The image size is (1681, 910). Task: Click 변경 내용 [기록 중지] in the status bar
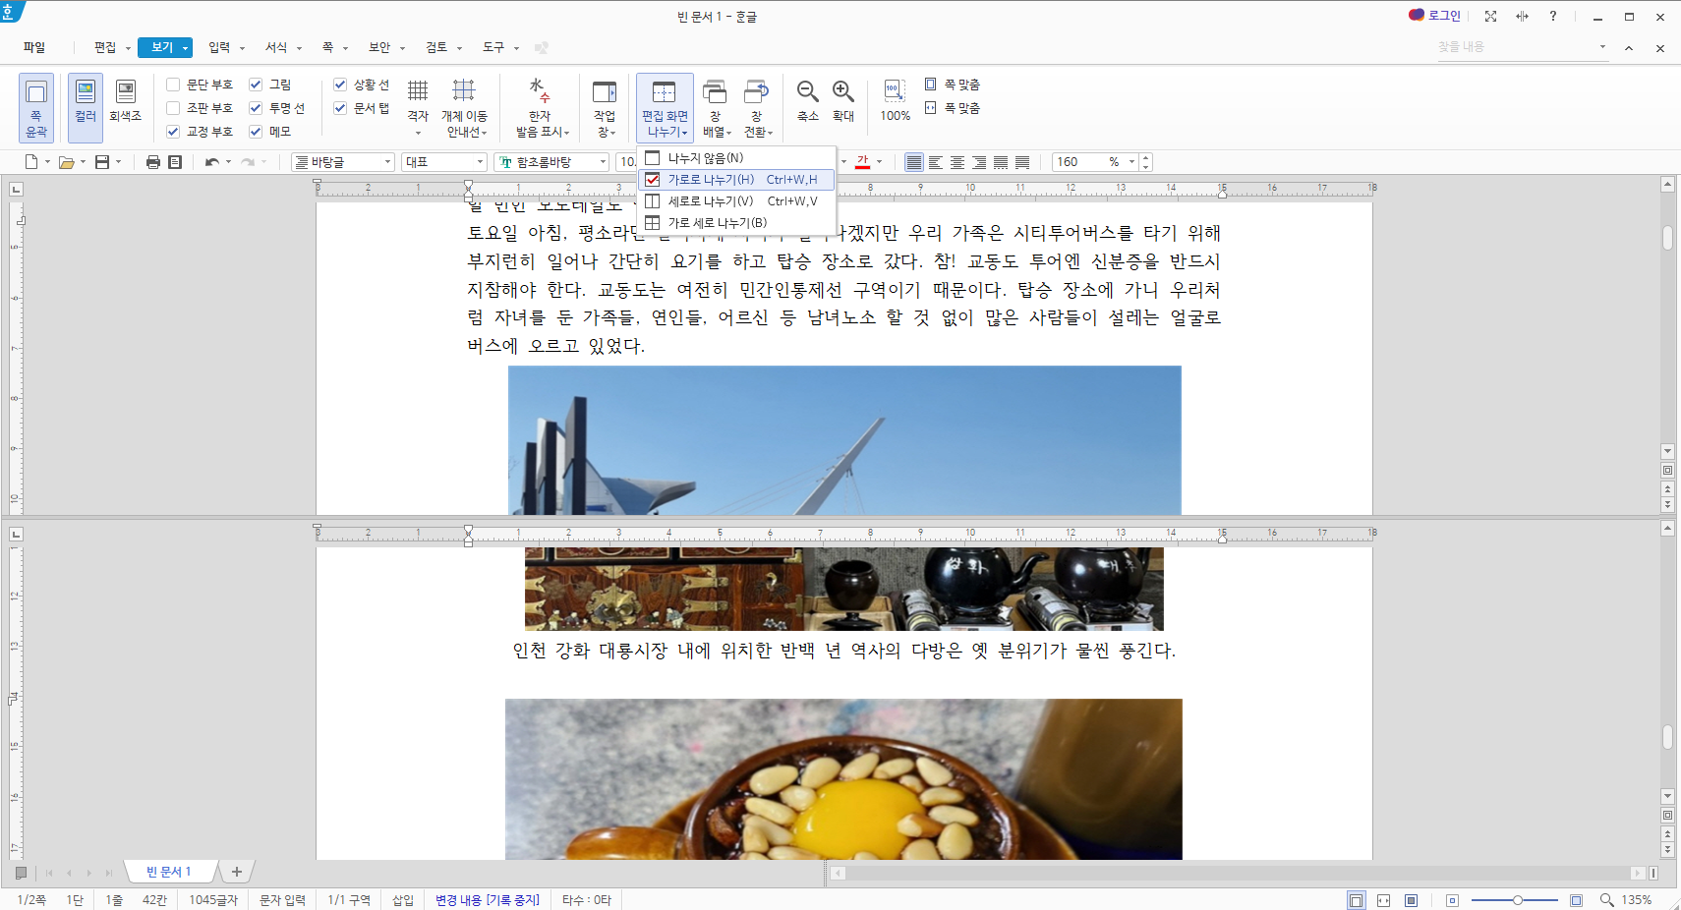pyautogui.click(x=488, y=900)
